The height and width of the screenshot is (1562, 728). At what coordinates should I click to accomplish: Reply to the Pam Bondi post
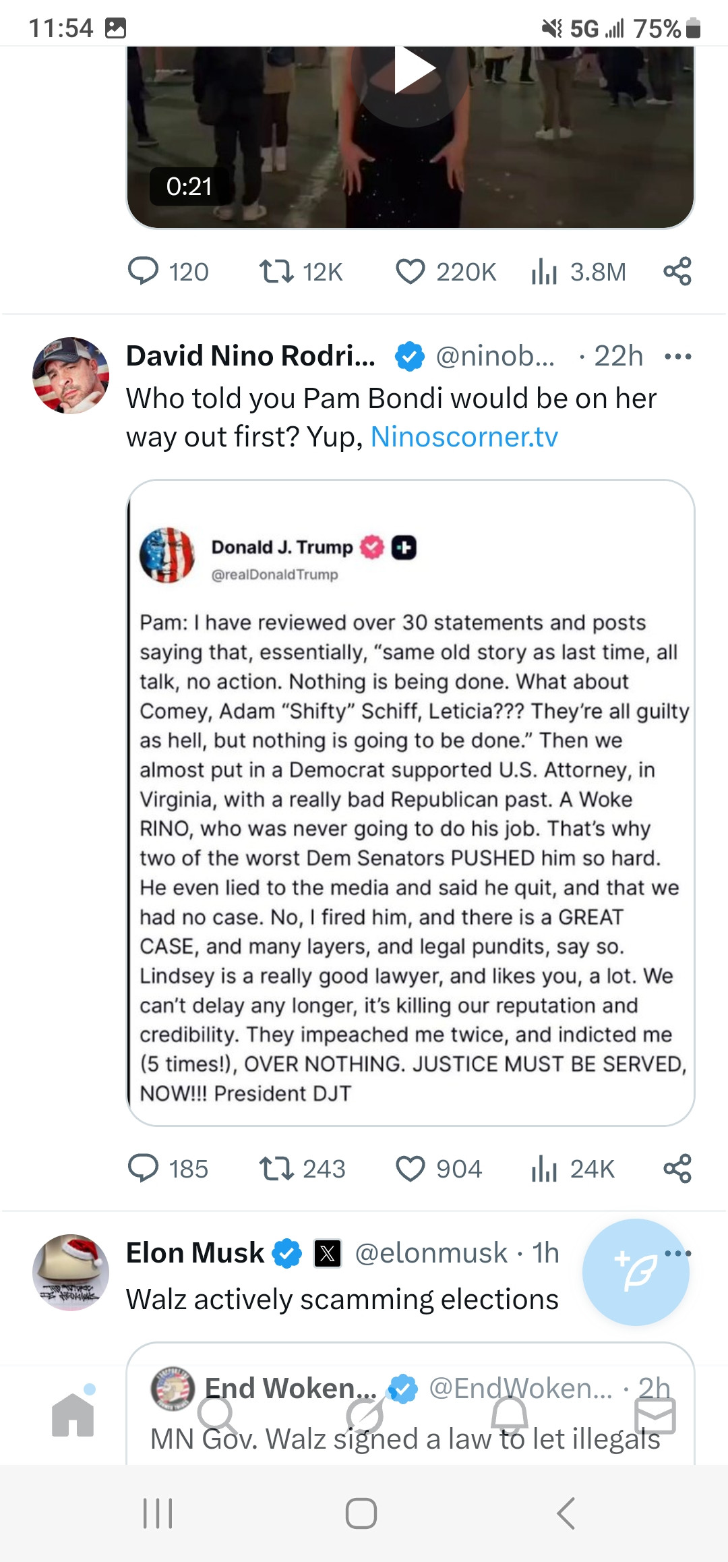143,1169
